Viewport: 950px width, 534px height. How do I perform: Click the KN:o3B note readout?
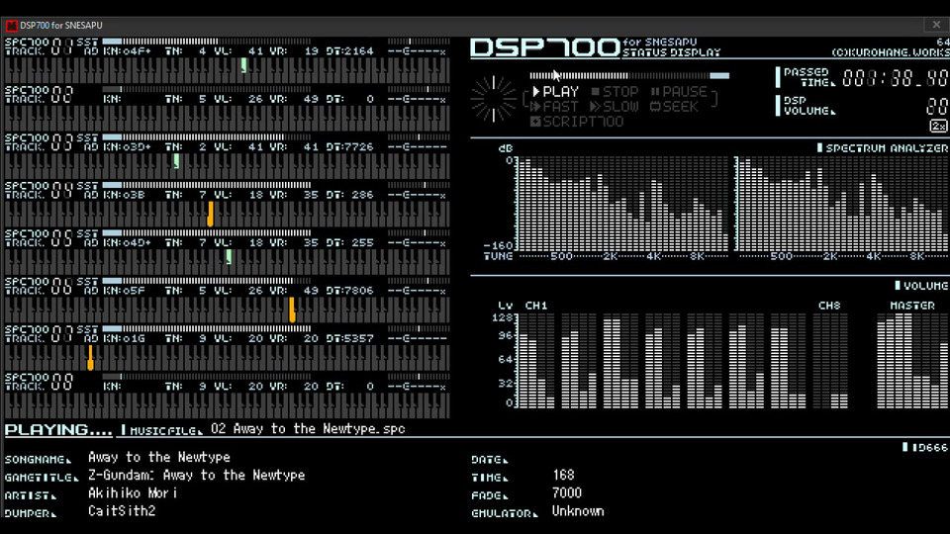[125, 195]
